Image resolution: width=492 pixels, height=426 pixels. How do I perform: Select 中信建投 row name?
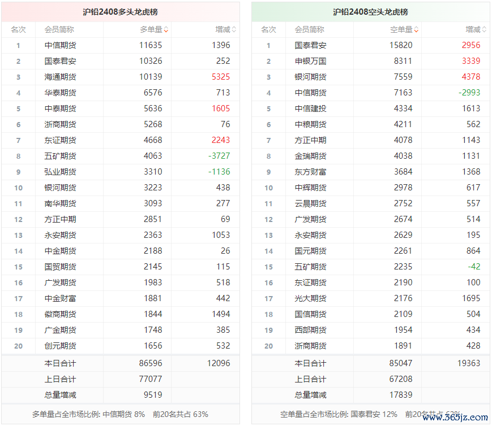point(310,108)
